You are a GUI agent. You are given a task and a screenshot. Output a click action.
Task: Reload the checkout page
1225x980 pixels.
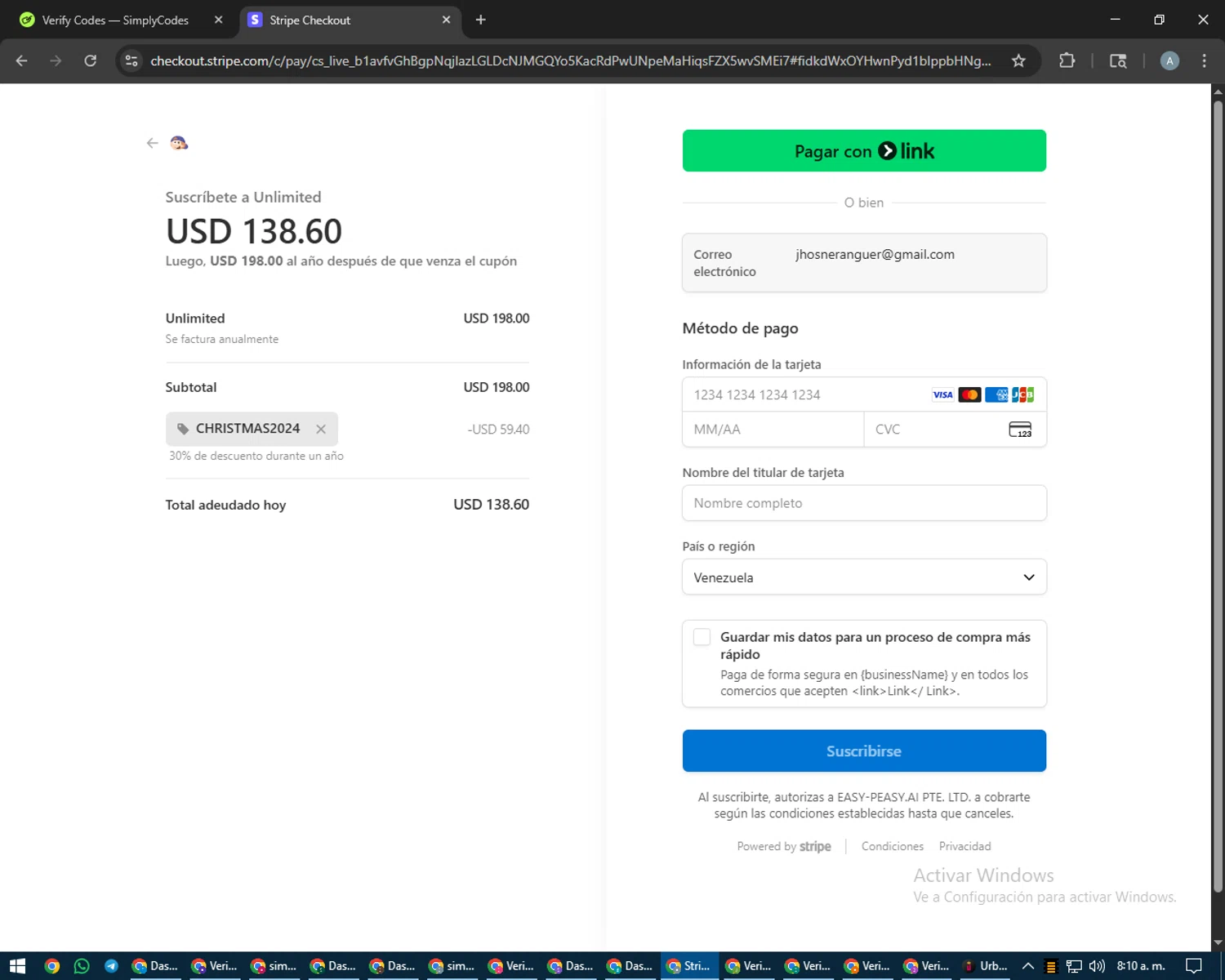[91, 60]
